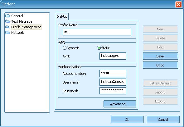Click the User name field
The image size is (184, 127).
113,82
